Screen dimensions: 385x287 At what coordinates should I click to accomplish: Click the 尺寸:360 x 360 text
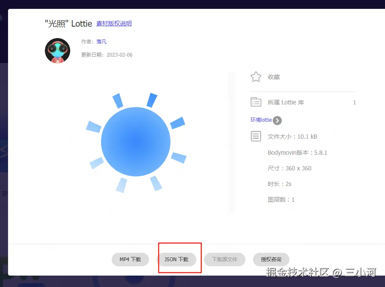click(289, 168)
